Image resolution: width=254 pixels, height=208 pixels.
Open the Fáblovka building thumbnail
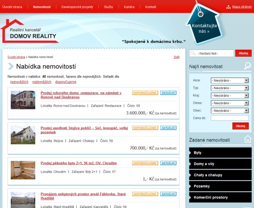click(x=23, y=200)
